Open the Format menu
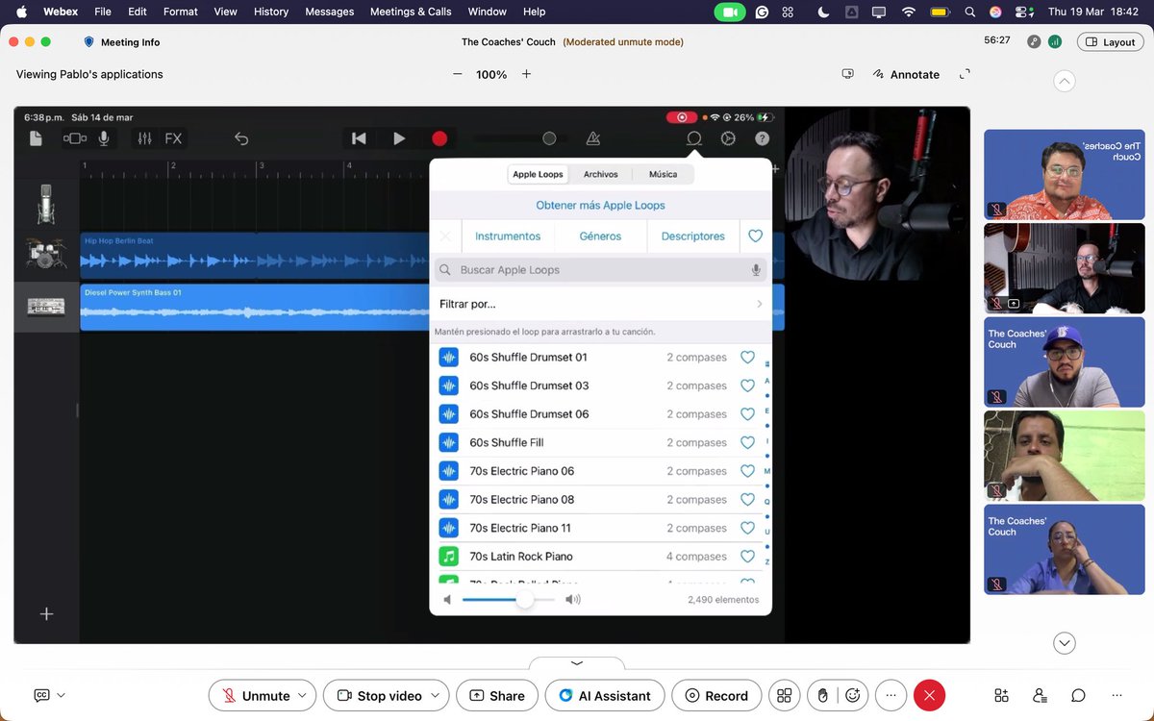Screen dimensions: 1154x721 180,12
